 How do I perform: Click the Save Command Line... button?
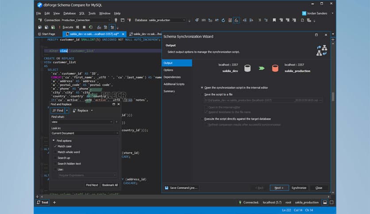[x=181, y=188]
